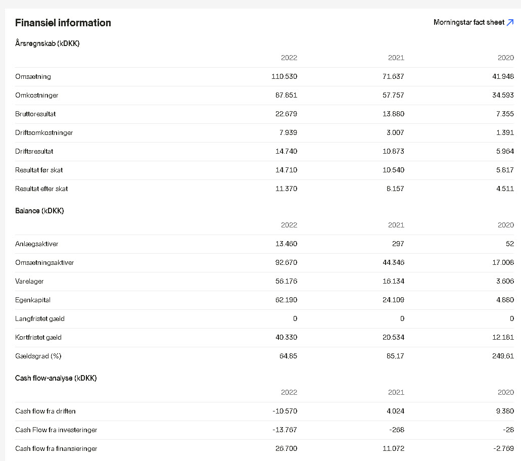Click the Morningstar fact sheet arrow icon
This screenshot has height=461, width=521.
[x=510, y=22]
